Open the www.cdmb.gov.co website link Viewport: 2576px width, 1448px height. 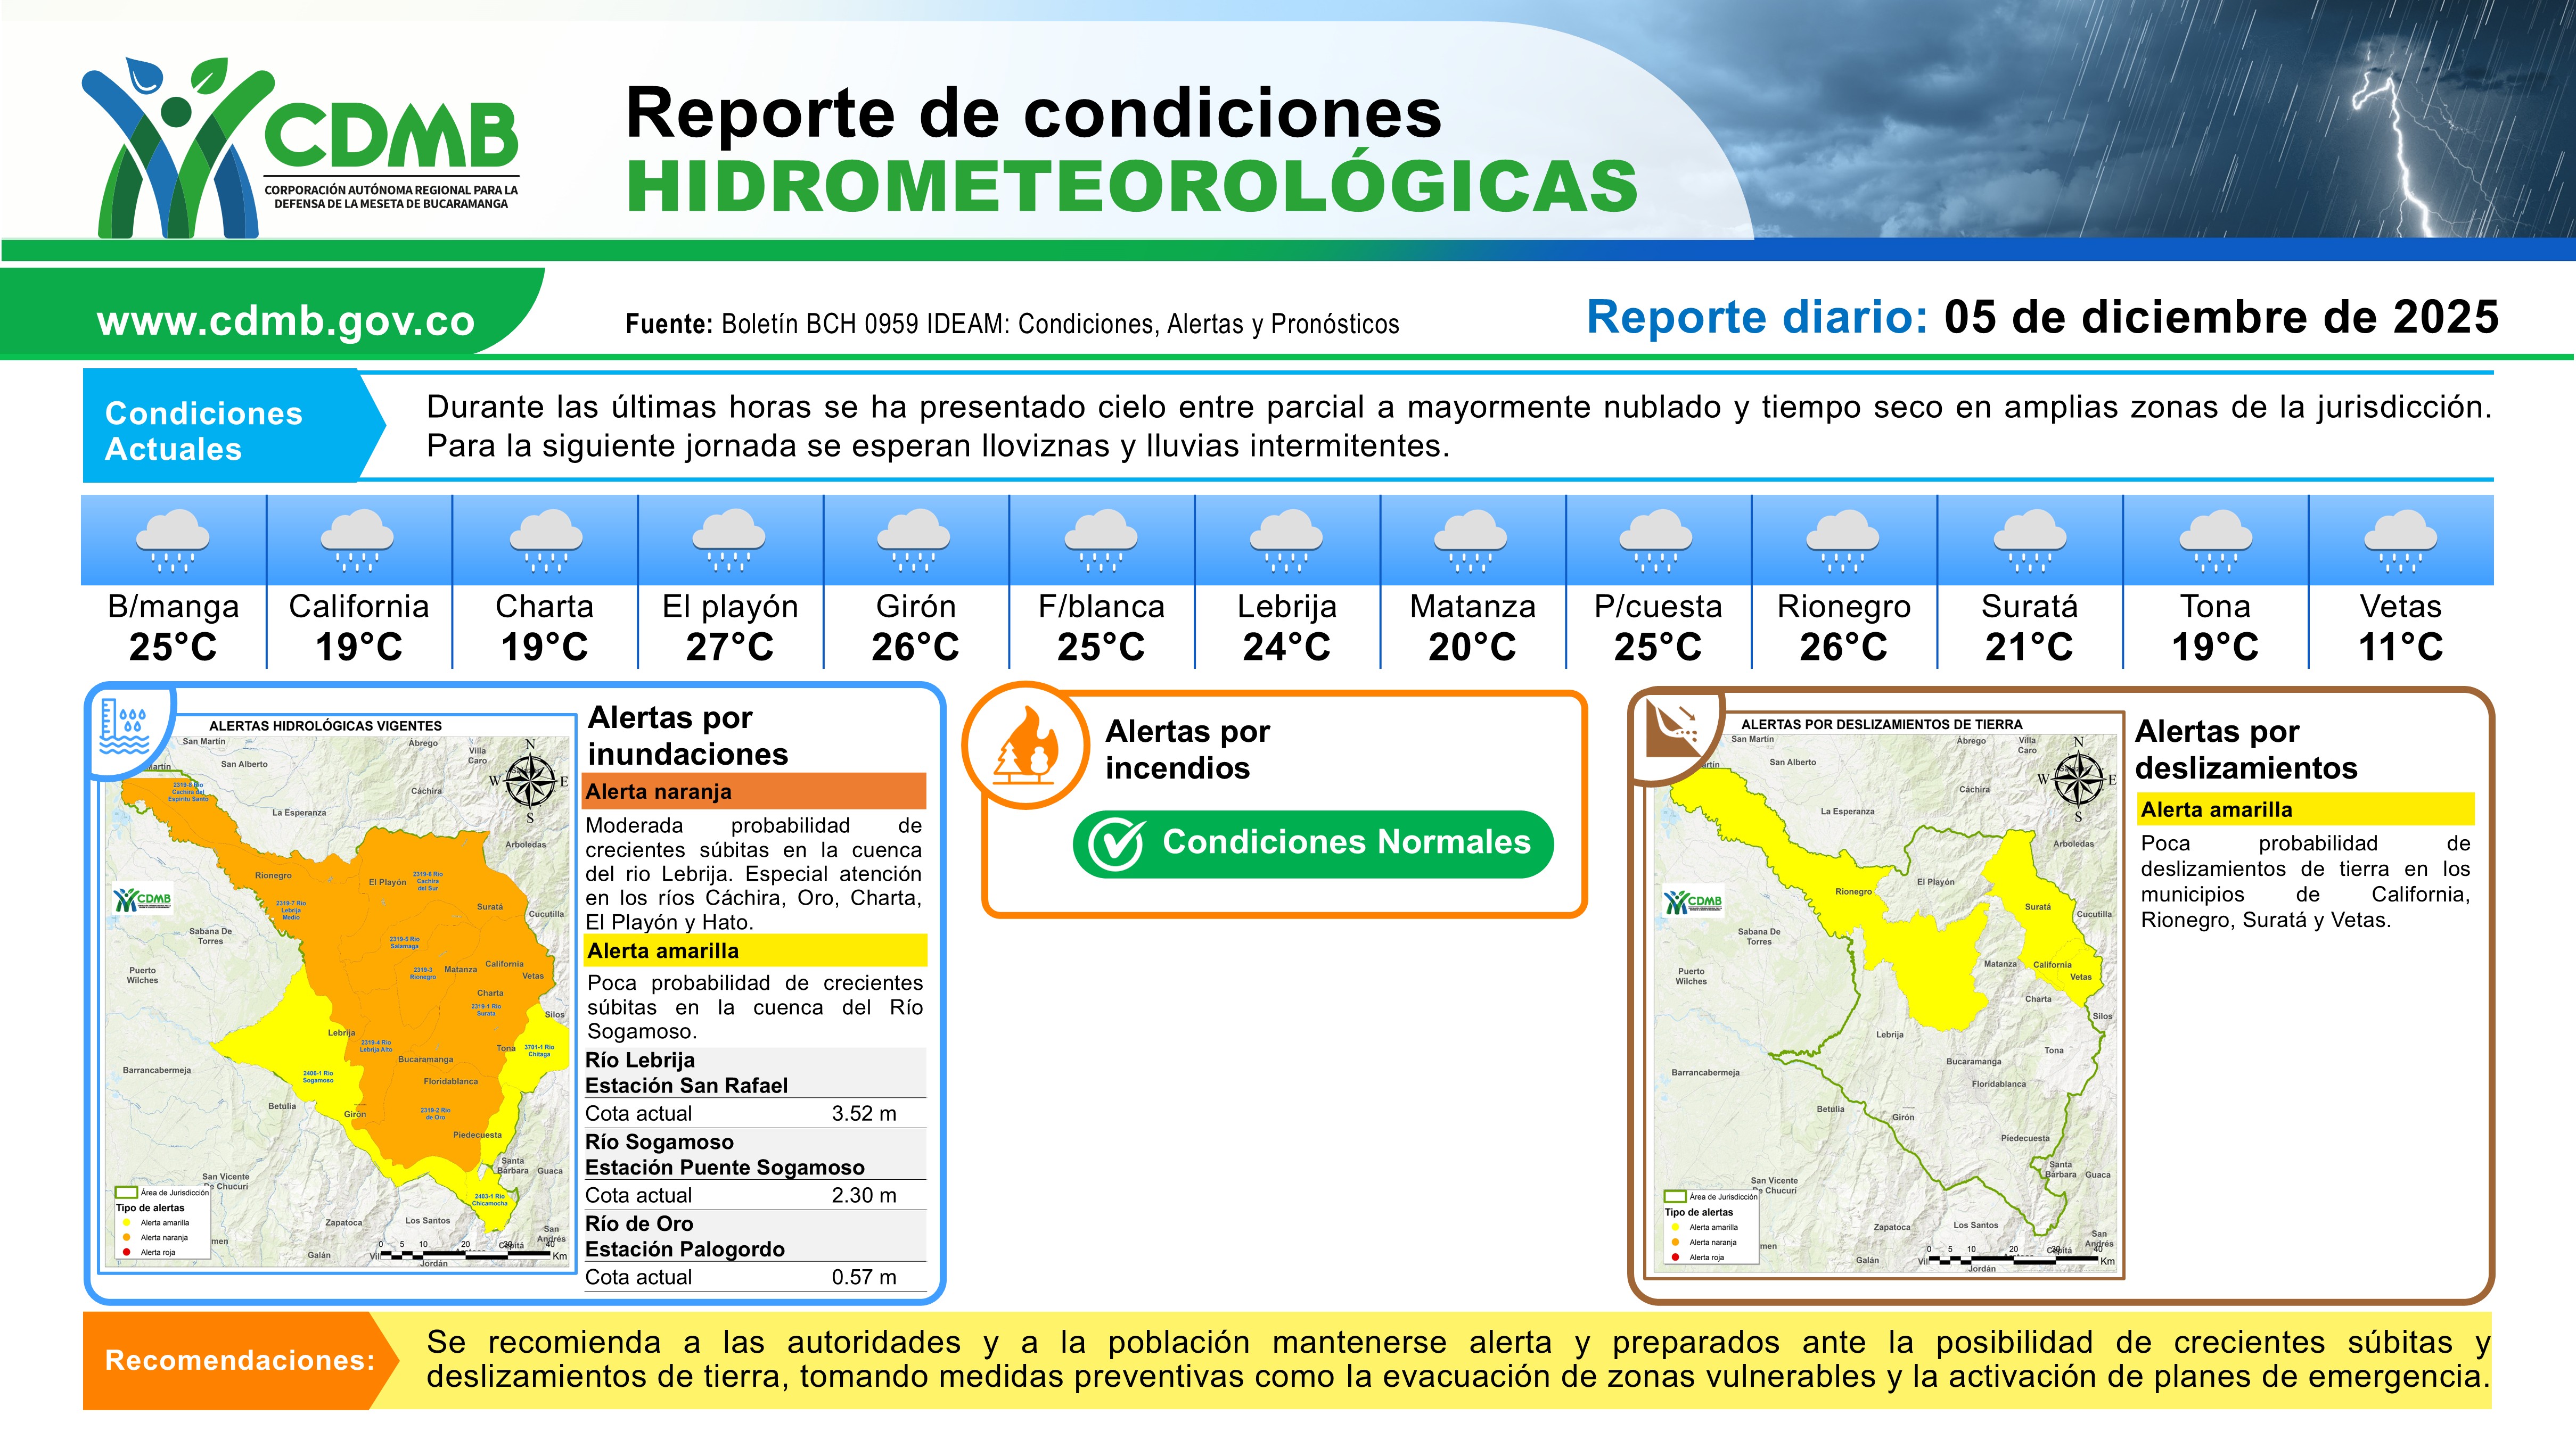286,321
